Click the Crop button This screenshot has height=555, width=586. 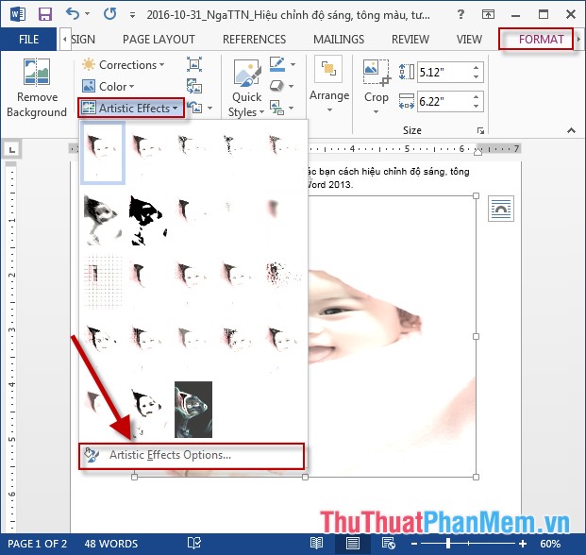377,86
